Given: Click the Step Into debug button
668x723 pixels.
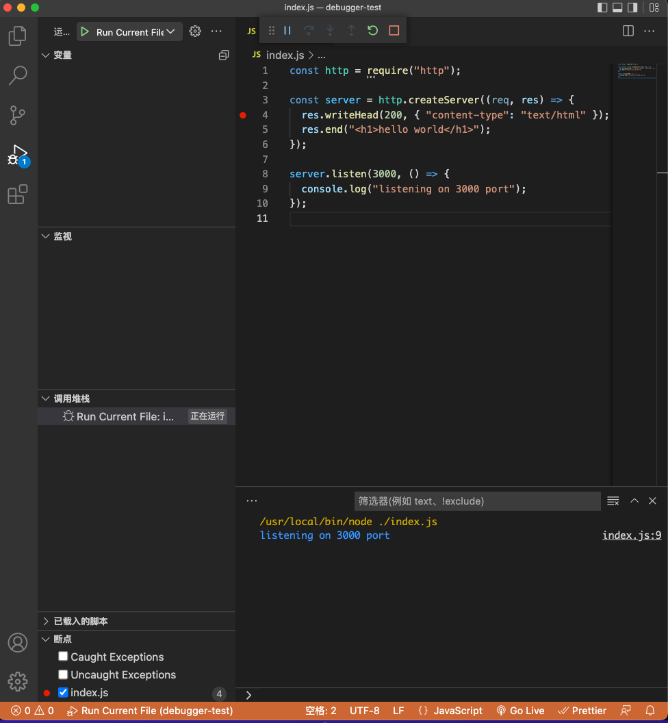Looking at the screenshot, I should 330,30.
